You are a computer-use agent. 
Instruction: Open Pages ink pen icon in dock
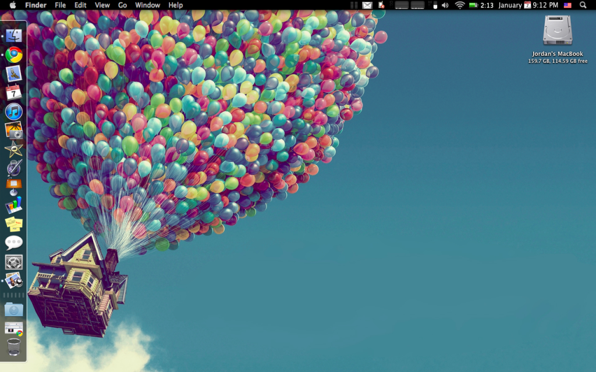[x=14, y=168]
